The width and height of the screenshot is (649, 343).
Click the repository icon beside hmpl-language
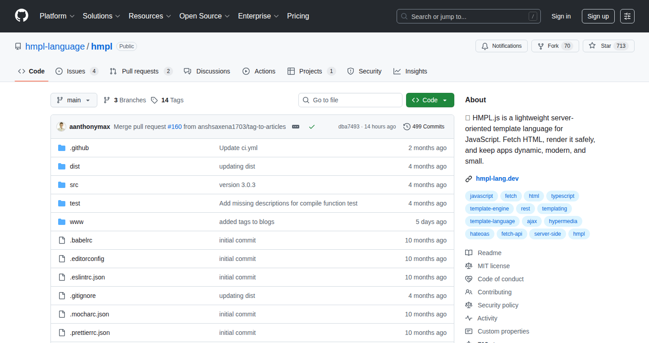pos(18,46)
